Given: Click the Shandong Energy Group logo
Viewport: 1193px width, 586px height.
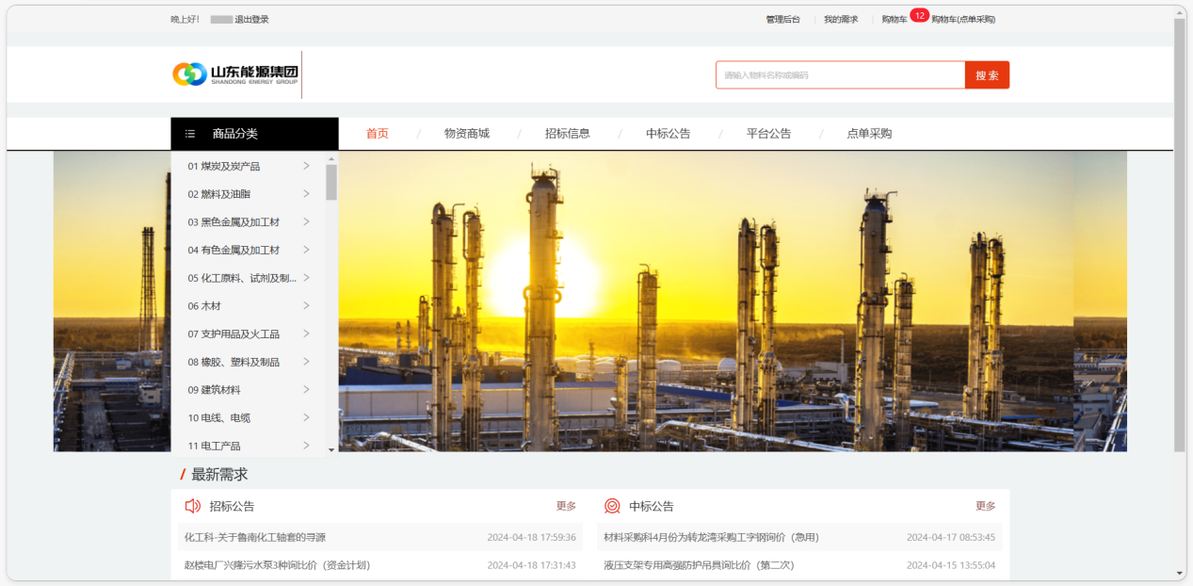Looking at the screenshot, I should click(234, 74).
